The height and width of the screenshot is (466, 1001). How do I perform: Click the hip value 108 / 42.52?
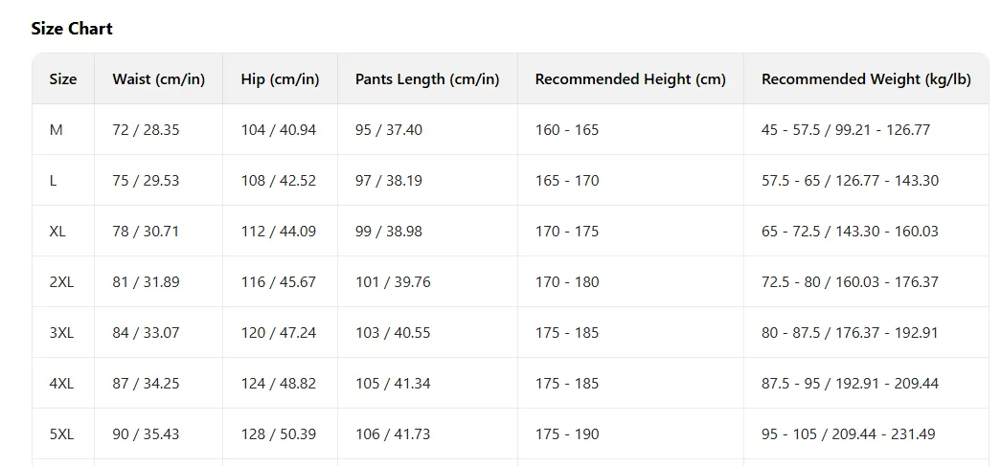278,181
